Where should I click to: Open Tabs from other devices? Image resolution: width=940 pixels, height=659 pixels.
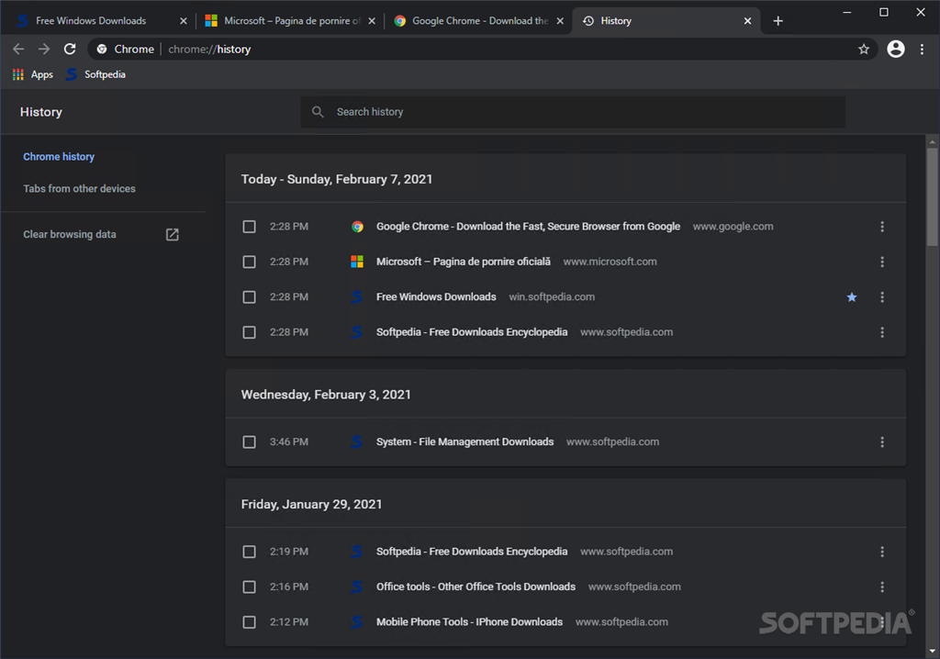[x=79, y=188]
